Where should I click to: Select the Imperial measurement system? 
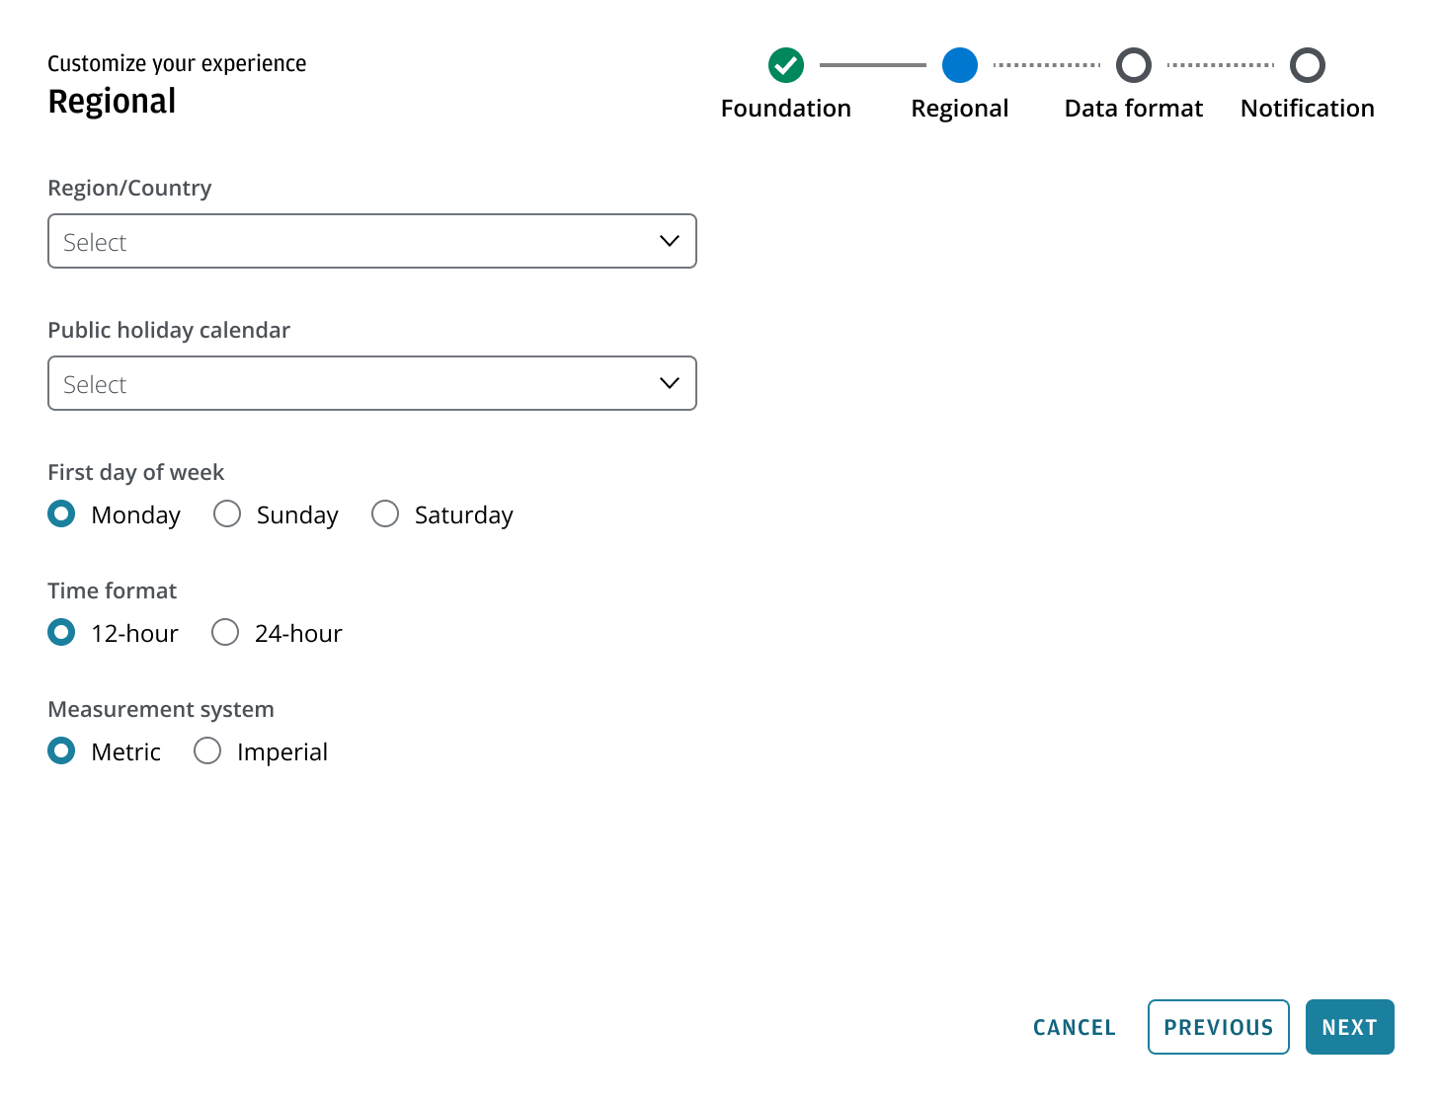pos(207,751)
